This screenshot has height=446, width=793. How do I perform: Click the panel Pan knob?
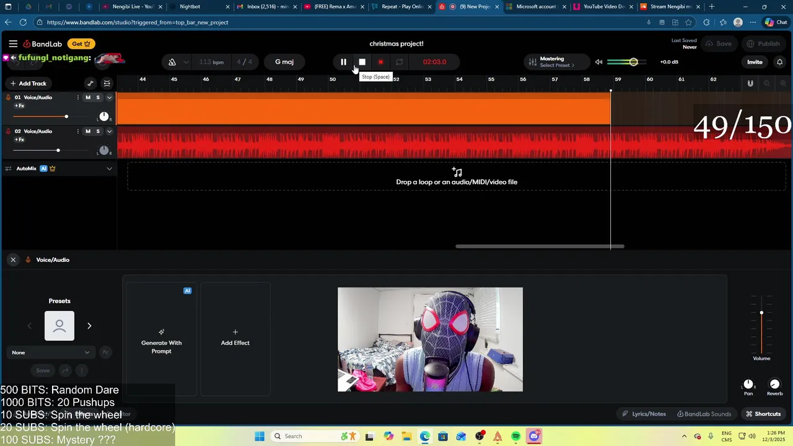click(748, 384)
